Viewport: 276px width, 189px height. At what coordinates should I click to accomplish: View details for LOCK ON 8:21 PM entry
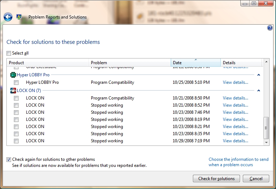(235, 127)
